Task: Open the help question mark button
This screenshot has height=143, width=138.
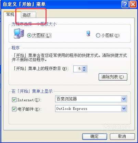Action: (125, 4)
